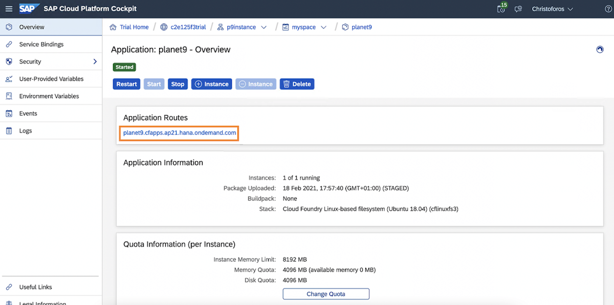Click the Useful Links chain icon
614x305 pixels.
tap(9, 287)
